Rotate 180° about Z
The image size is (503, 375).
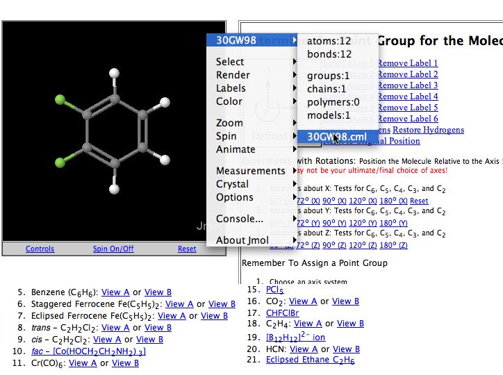point(393,245)
